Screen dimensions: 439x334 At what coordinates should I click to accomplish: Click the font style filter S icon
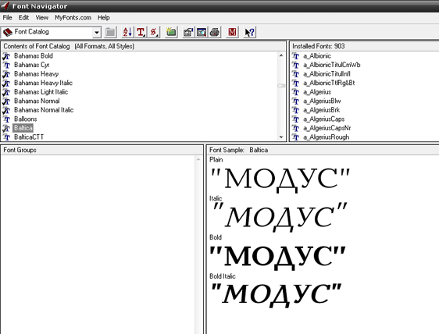[154, 32]
